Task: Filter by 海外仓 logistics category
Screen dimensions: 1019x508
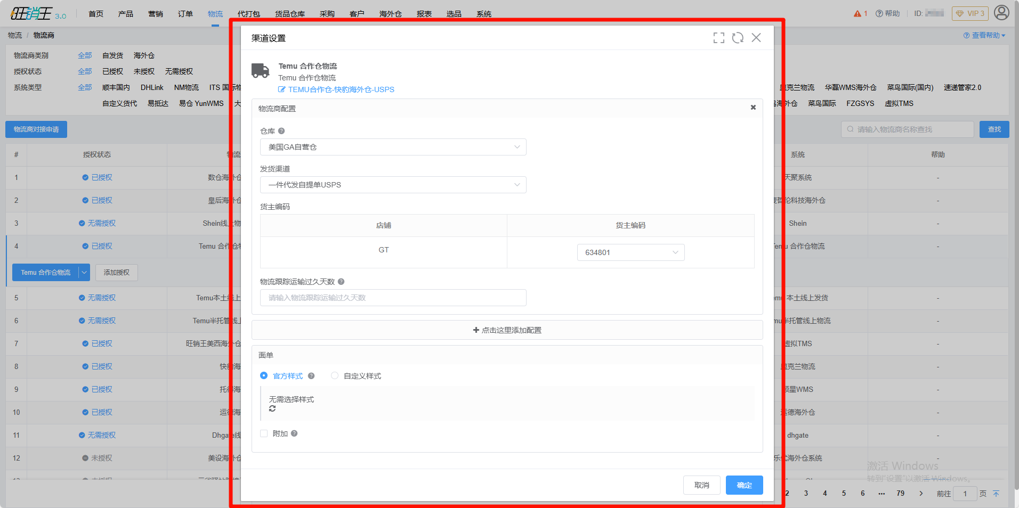Action: [144, 55]
